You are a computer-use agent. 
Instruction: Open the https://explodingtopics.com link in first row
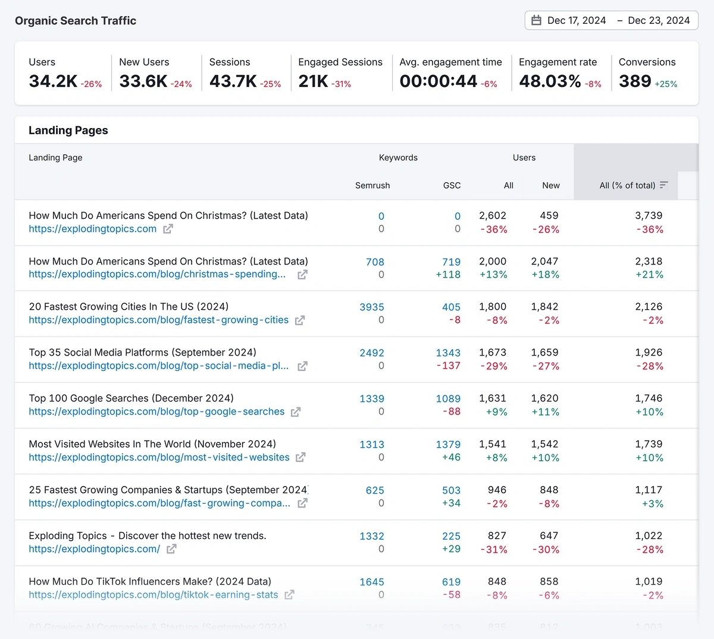(x=93, y=229)
